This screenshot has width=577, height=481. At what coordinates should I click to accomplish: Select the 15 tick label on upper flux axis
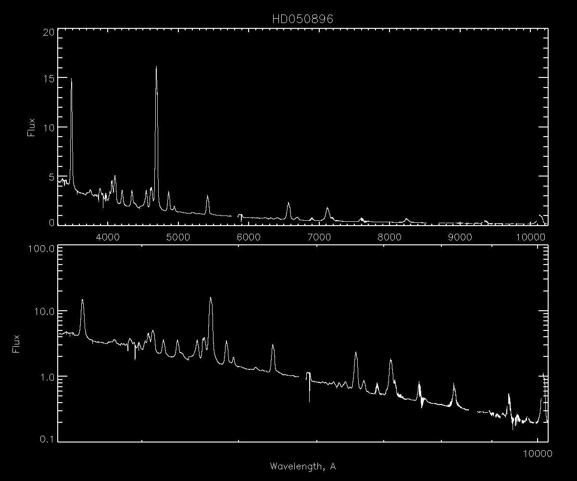[x=48, y=77]
